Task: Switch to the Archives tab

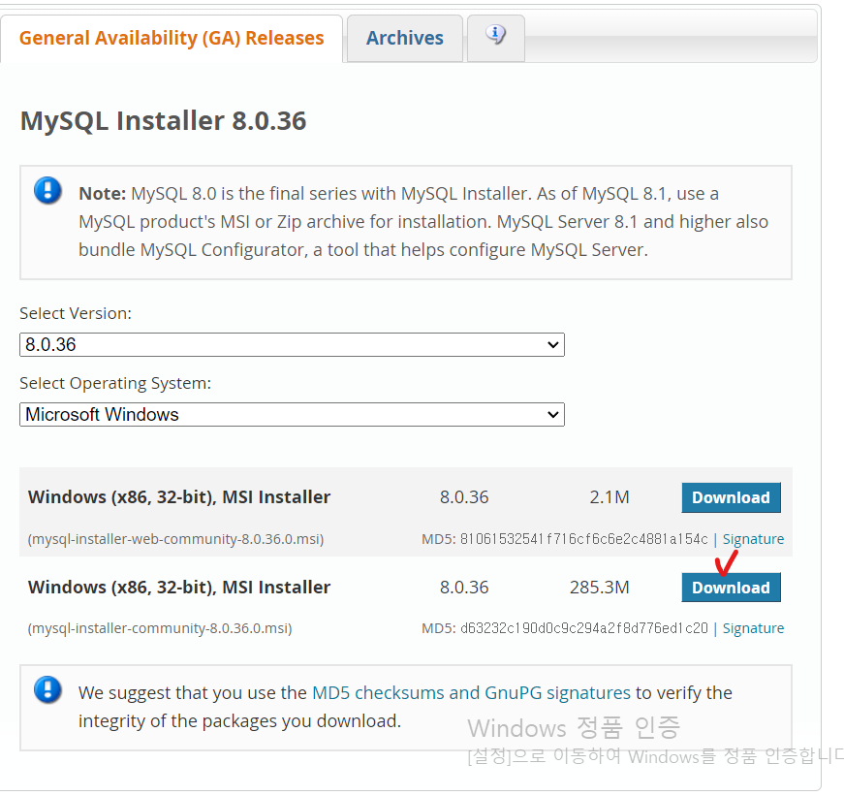Action: 404,38
